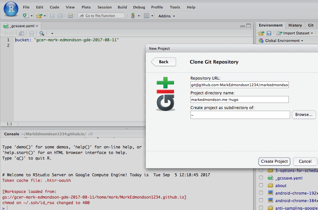Open the _gcssave.yaml file link in Files pane

289,178
